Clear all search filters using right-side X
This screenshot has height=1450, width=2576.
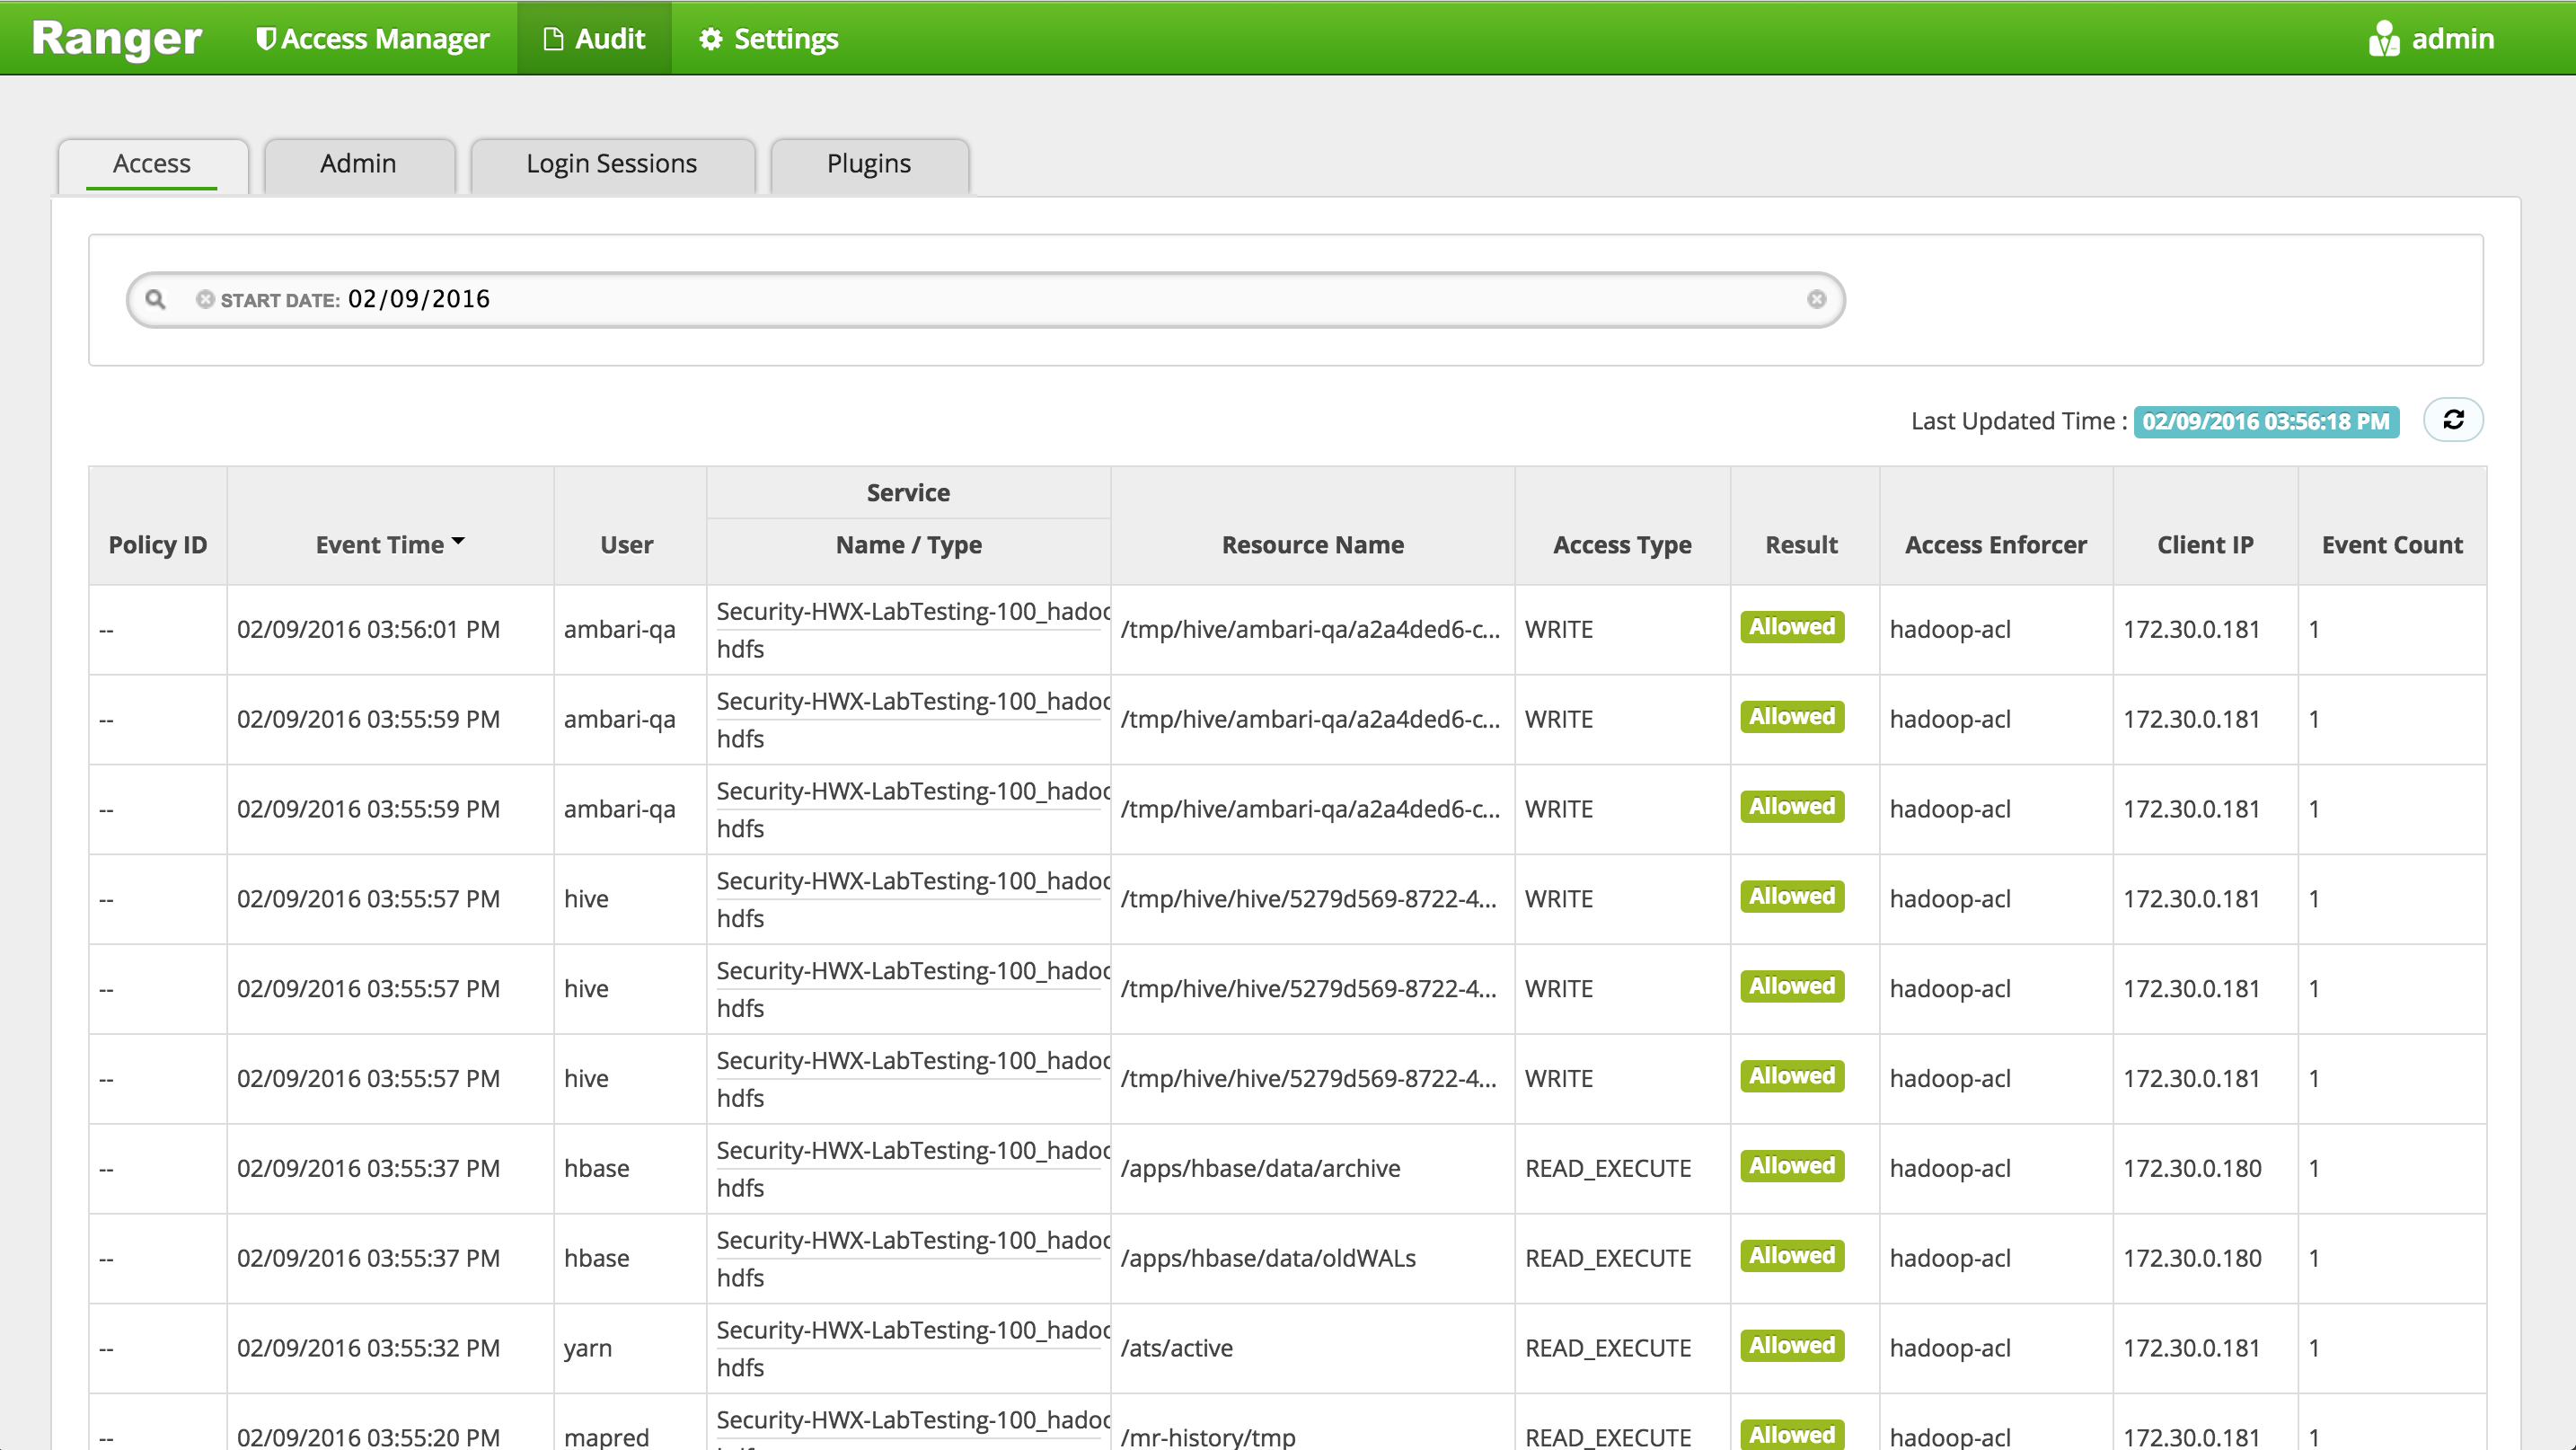point(1816,299)
